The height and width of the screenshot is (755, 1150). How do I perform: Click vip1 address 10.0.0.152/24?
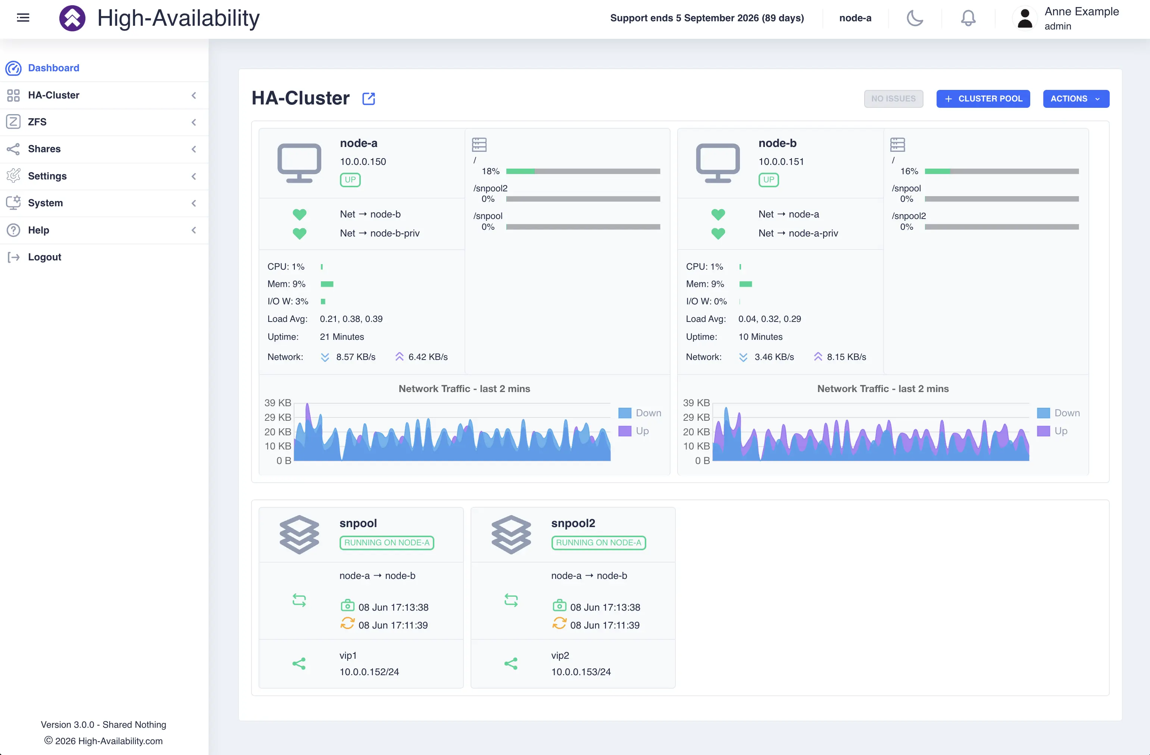point(369,671)
